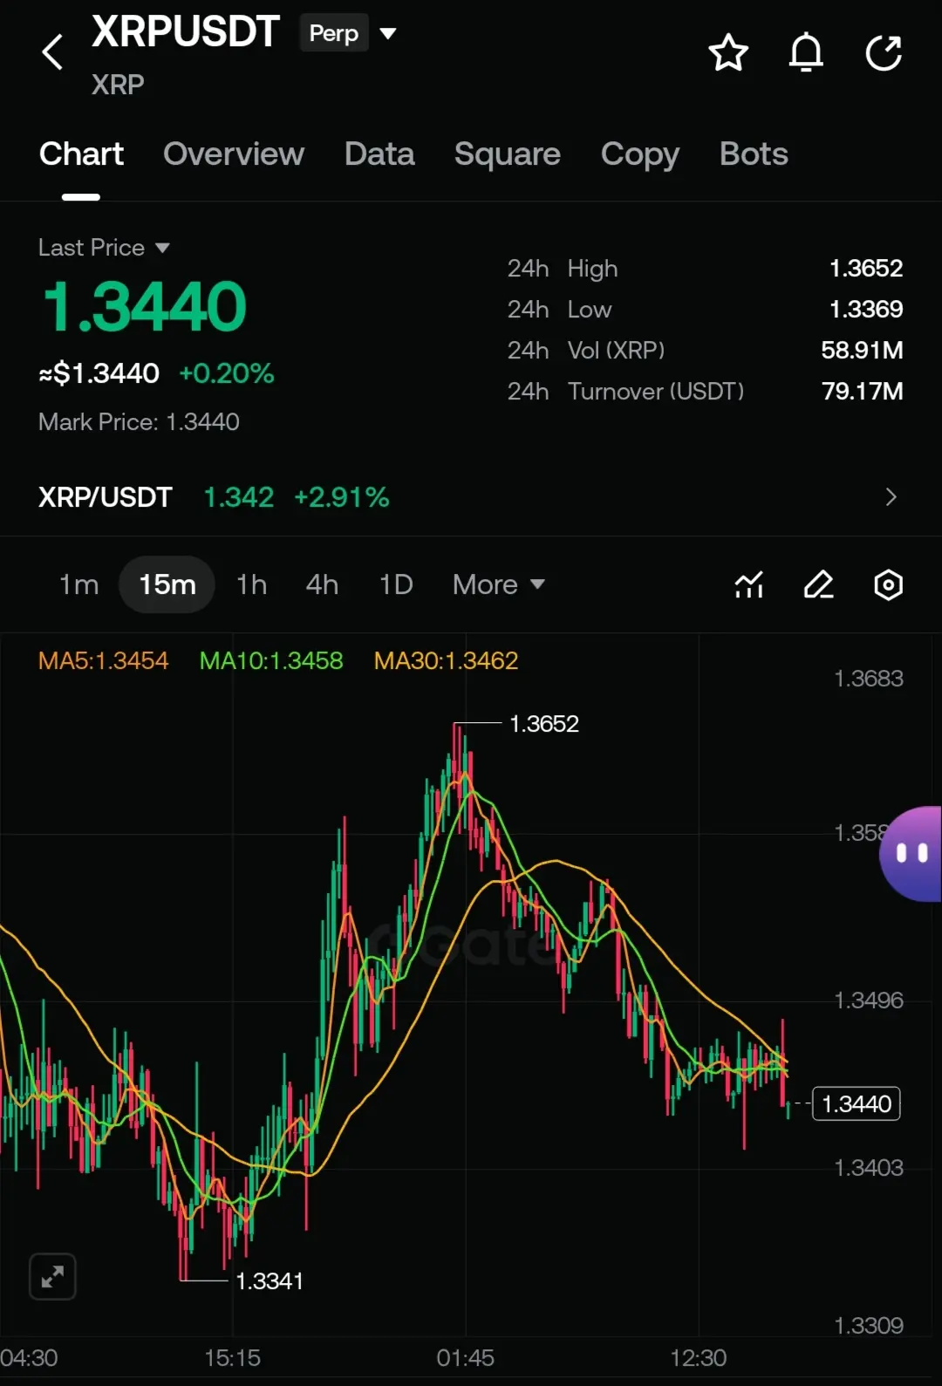
Task: Go to the Bots tab
Action: pyautogui.click(x=754, y=154)
